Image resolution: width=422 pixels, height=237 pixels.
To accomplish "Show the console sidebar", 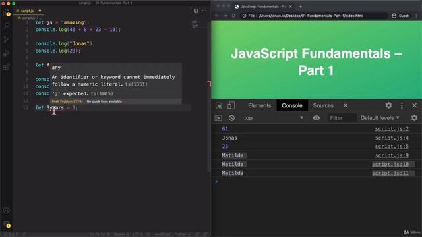I will click(x=218, y=118).
